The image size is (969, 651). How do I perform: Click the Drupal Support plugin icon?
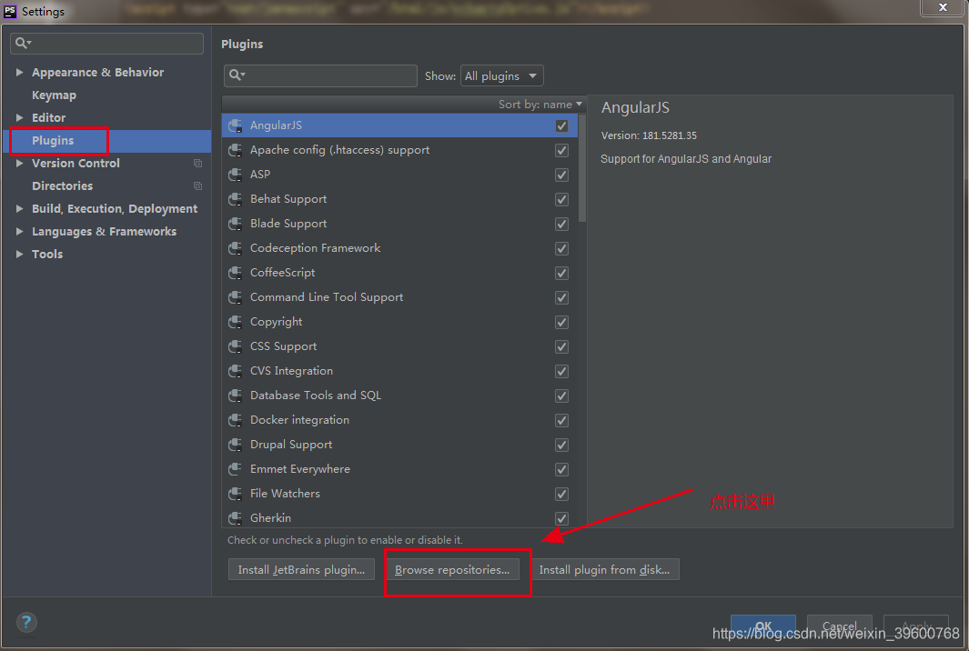click(x=235, y=445)
